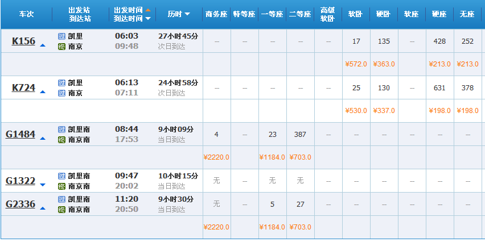This screenshot has height=242, width=485.
Task: Click the 终 icon beside 南京南 in G1484 row
Action: (x=62, y=140)
